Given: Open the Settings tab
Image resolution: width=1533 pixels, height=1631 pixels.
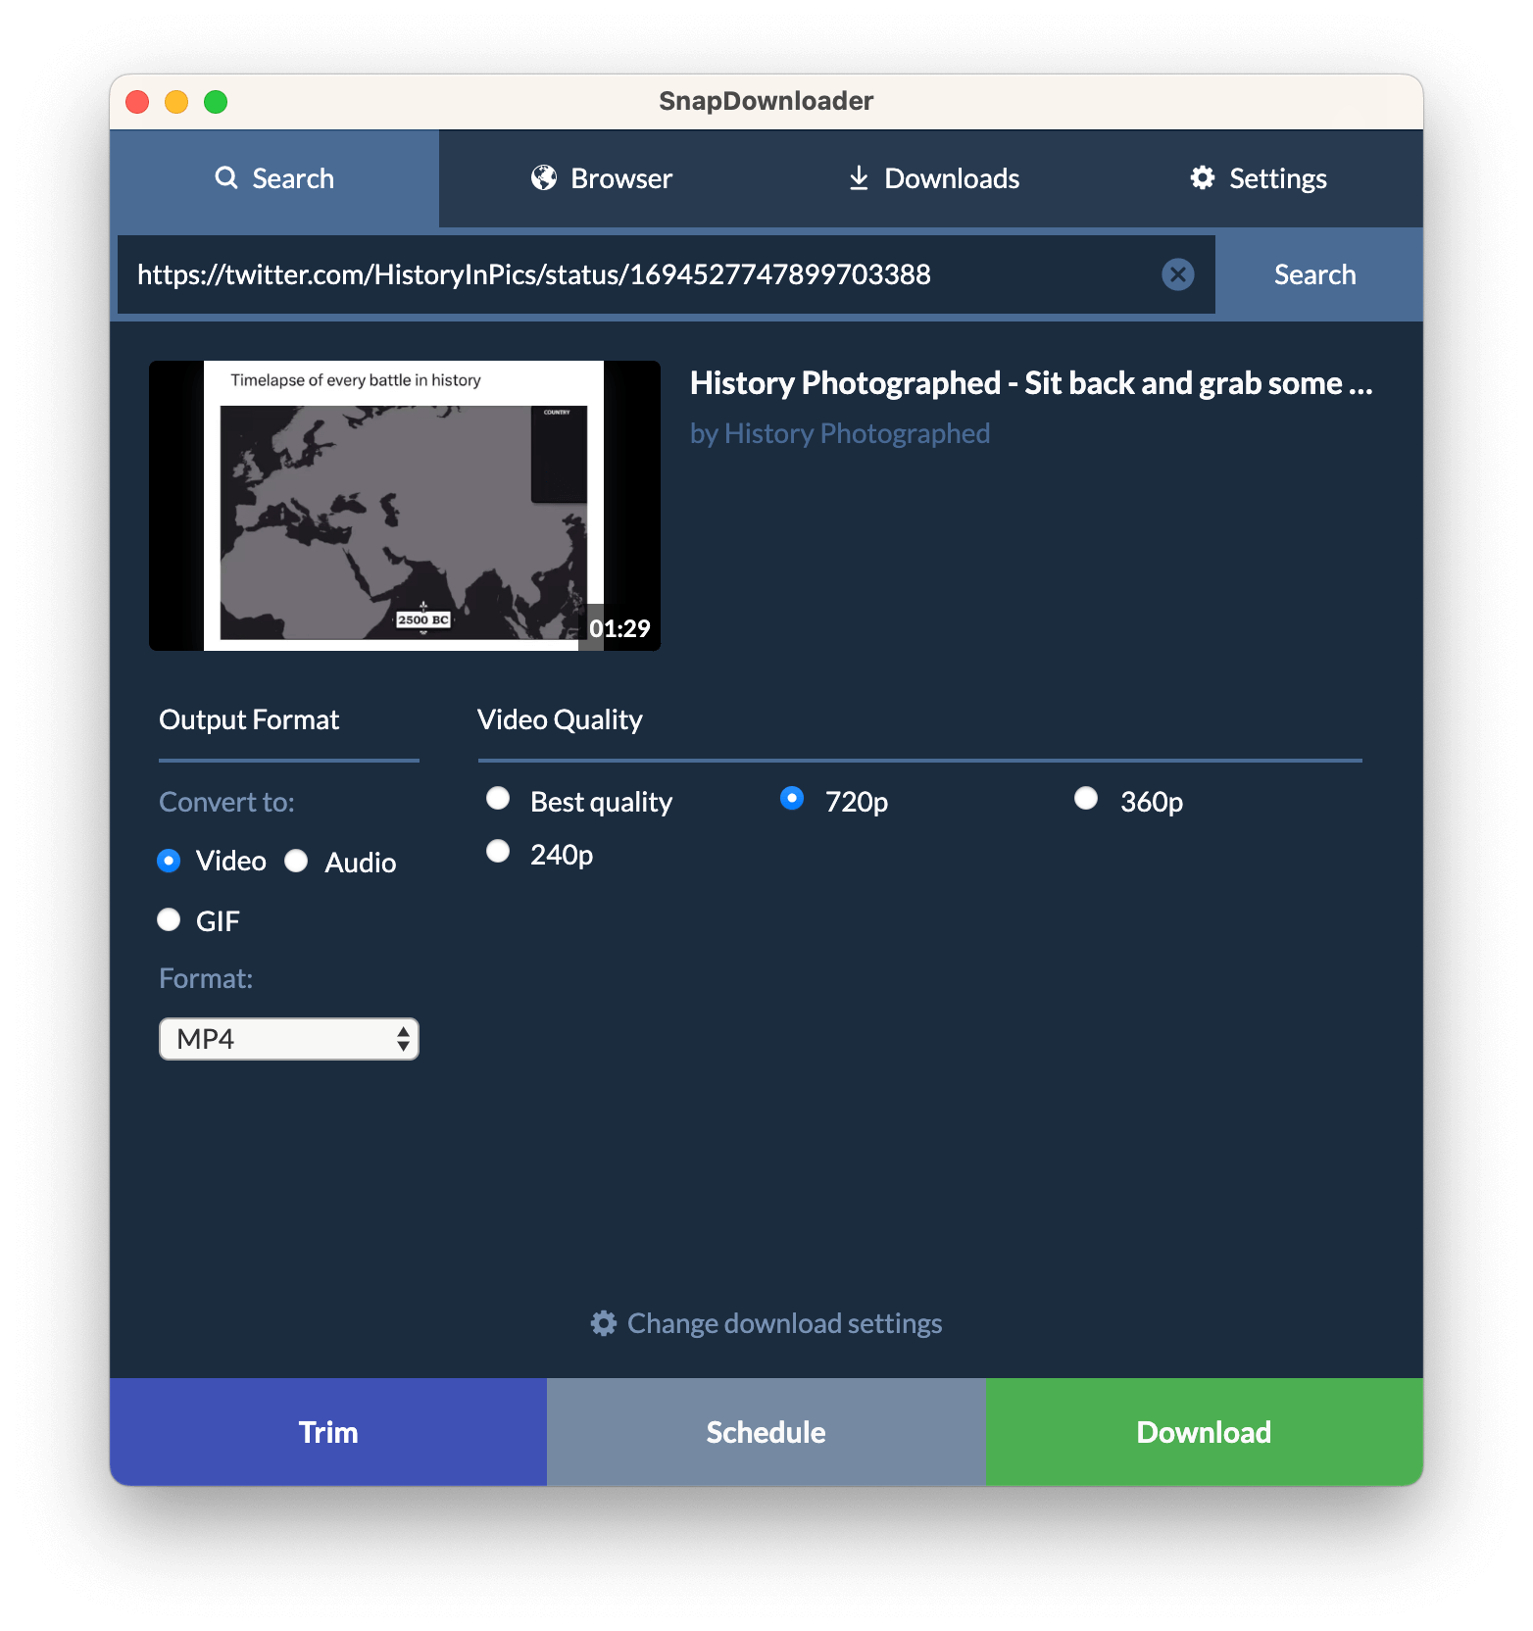Looking at the screenshot, I should (1259, 178).
